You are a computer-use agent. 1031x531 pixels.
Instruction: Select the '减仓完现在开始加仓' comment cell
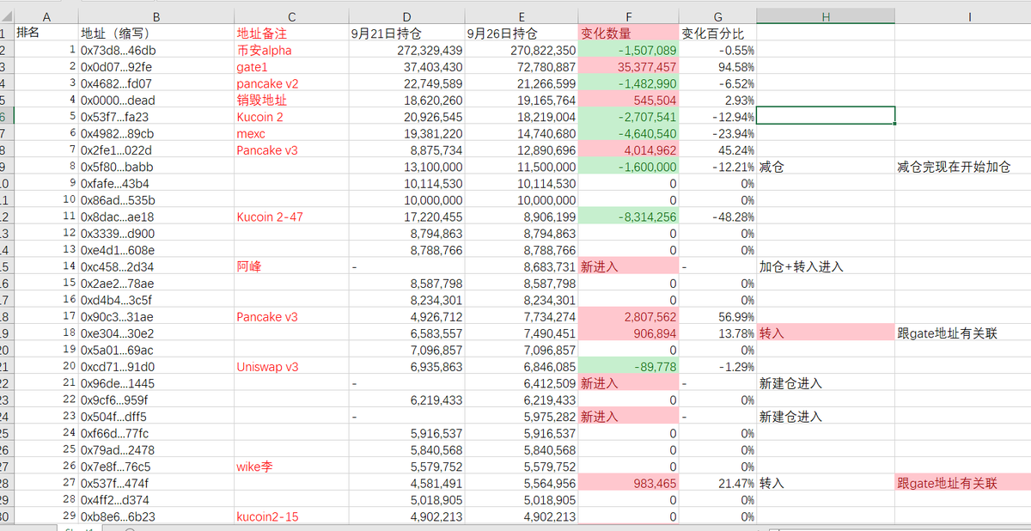click(963, 167)
